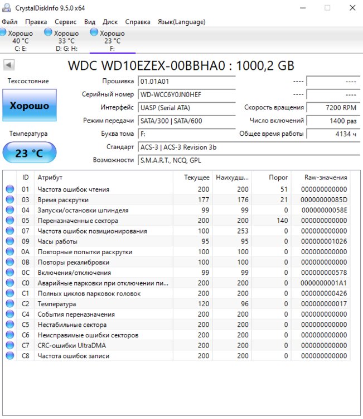
Task: Open the Файл menu
Action: click(9, 22)
